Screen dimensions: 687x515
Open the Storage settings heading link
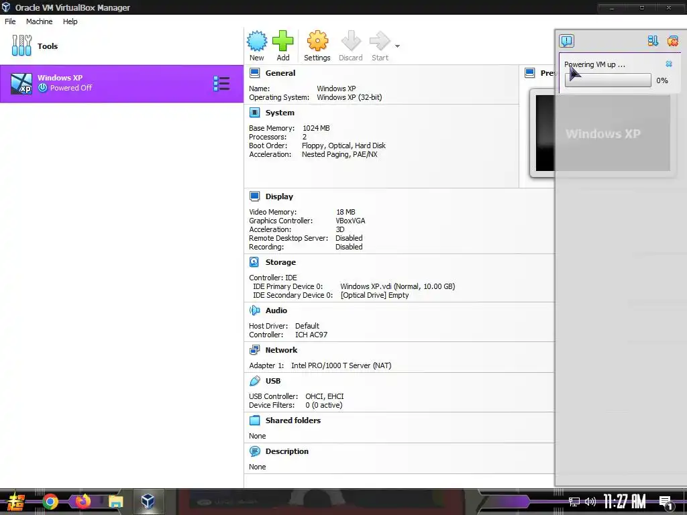coord(280,262)
